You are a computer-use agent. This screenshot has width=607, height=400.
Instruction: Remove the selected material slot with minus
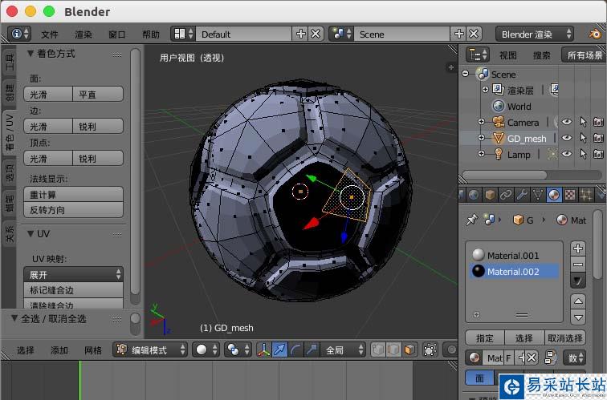(x=578, y=265)
